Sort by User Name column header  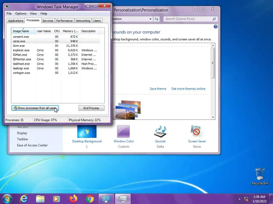pyautogui.click(x=44, y=31)
